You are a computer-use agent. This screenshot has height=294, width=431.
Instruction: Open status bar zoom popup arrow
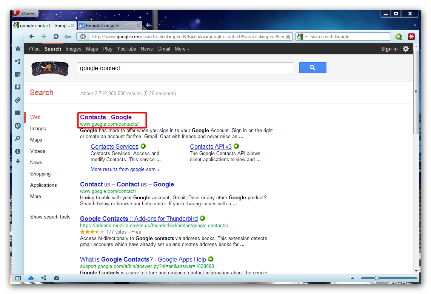pyautogui.click(x=352, y=278)
